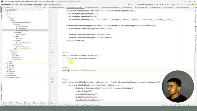Select opened file locate target icon in Project panel

click(x=35, y=7)
